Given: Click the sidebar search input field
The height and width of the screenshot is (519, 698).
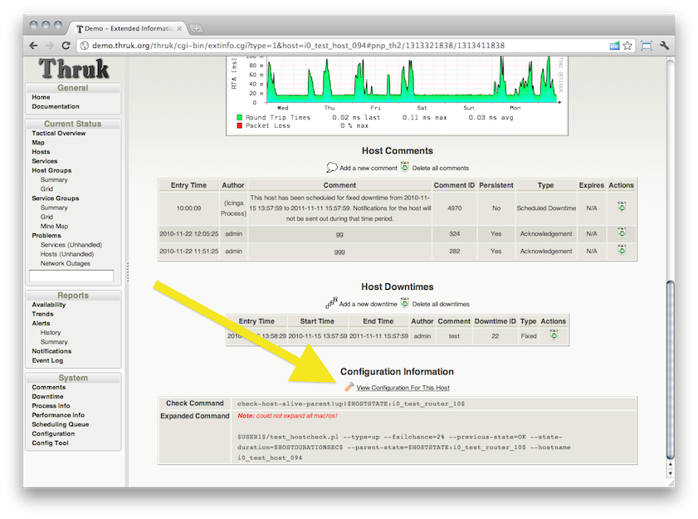Looking at the screenshot, I should 71,276.
